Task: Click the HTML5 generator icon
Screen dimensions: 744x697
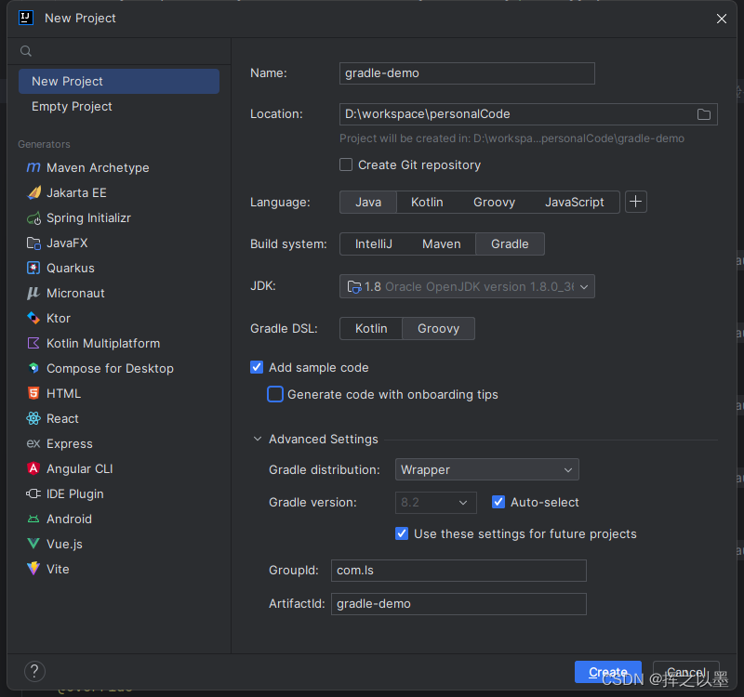Action: [33, 393]
